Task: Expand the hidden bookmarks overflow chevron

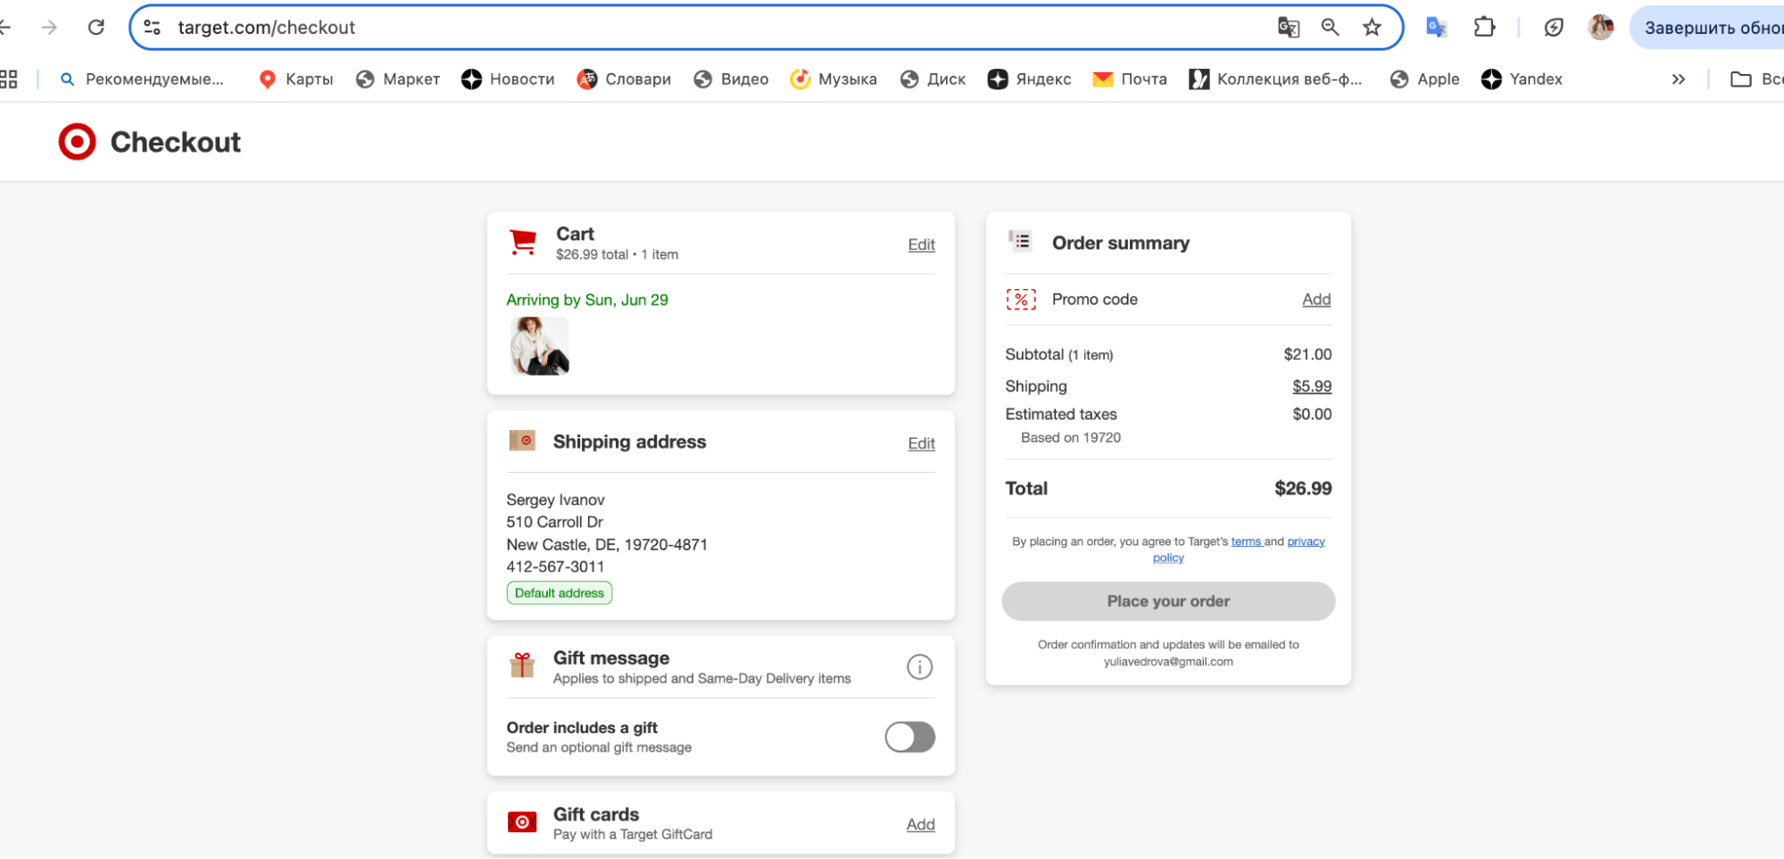Action: pyautogui.click(x=1678, y=79)
